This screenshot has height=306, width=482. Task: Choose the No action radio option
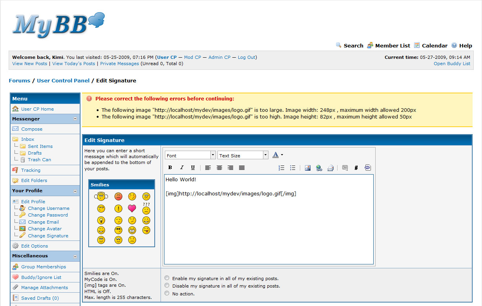click(167, 293)
